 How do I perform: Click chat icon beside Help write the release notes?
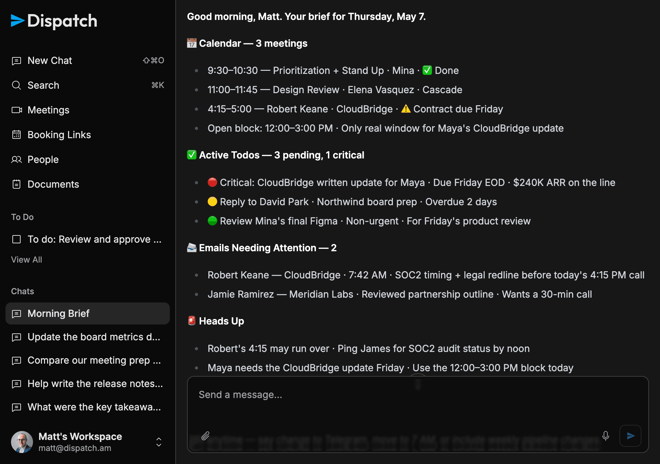click(x=16, y=384)
